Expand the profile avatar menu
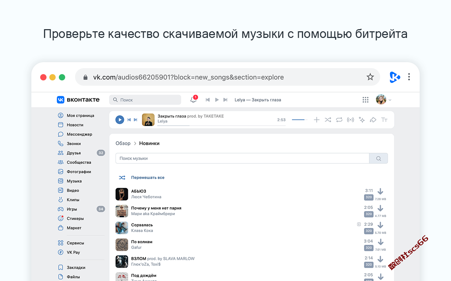451x281 pixels. coord(384,100)
